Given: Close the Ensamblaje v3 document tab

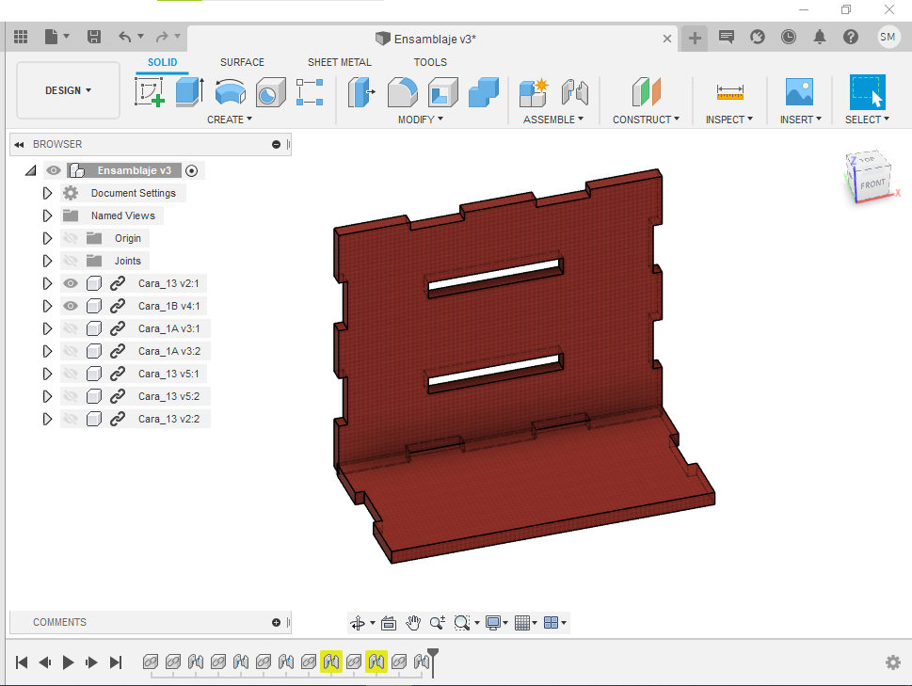Looking at the screenshot, I should [667, 39].
